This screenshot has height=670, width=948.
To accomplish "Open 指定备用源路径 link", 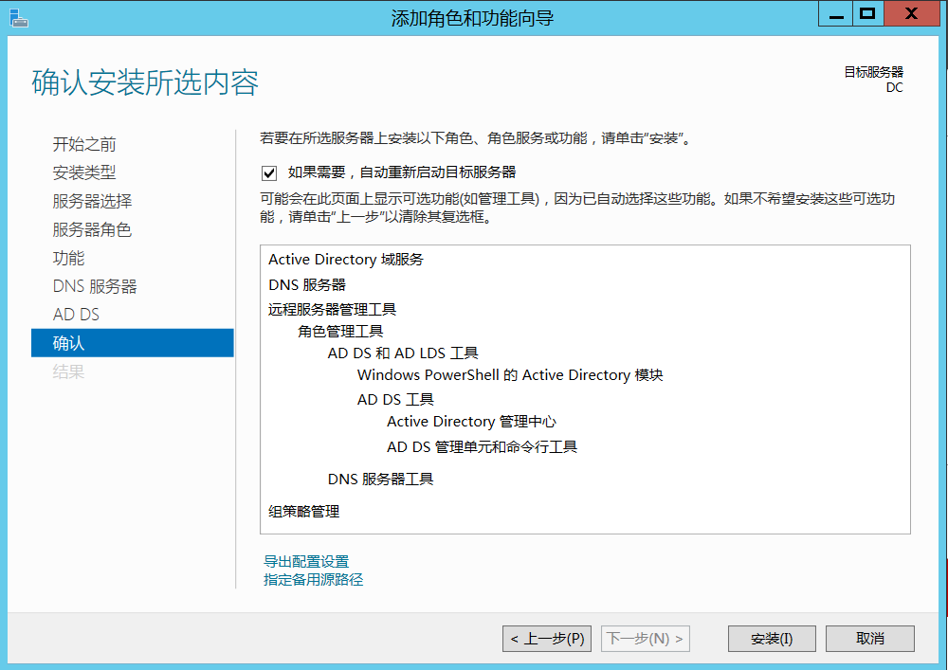I will 313,579.
